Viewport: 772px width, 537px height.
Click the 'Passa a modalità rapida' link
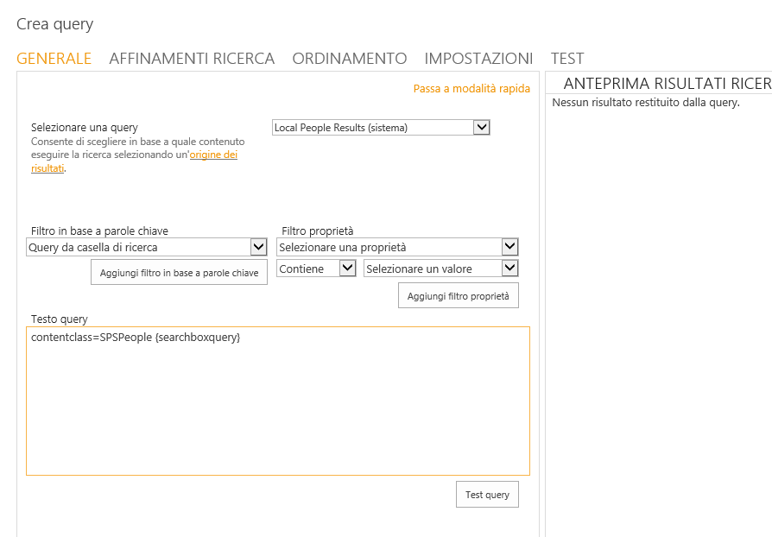tap(471, 89)
